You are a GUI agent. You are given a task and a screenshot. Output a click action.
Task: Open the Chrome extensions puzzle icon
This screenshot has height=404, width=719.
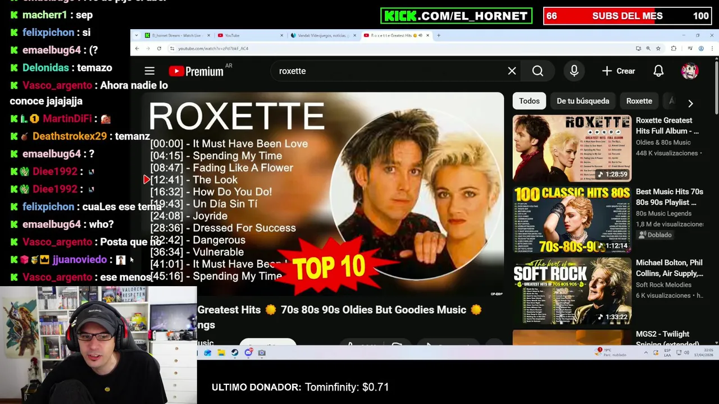click(674, 49)
